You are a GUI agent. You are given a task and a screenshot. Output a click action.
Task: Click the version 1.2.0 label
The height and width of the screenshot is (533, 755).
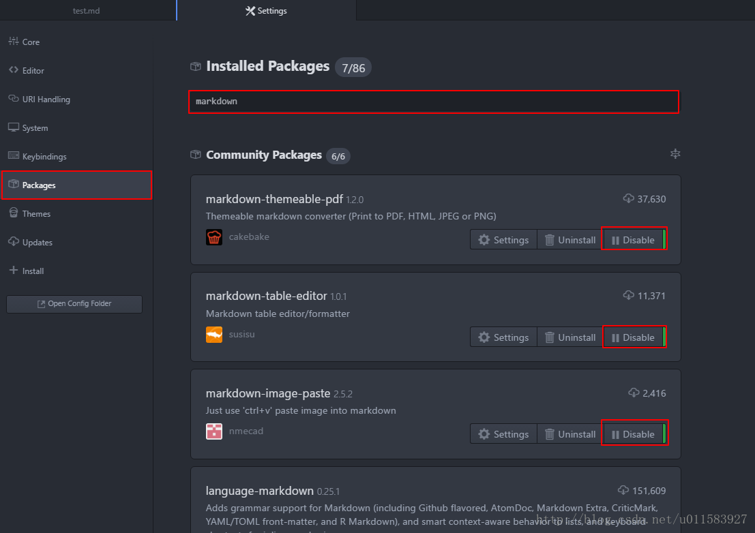pos(355,200)
